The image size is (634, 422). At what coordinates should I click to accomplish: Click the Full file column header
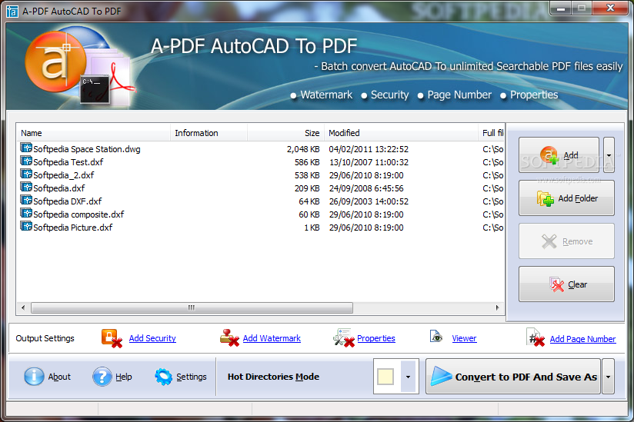491,133
